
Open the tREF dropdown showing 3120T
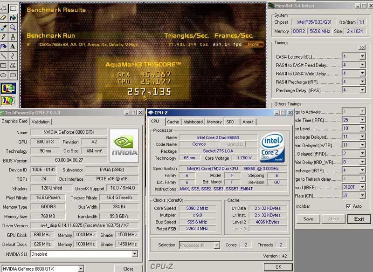(x=362, y=187)
